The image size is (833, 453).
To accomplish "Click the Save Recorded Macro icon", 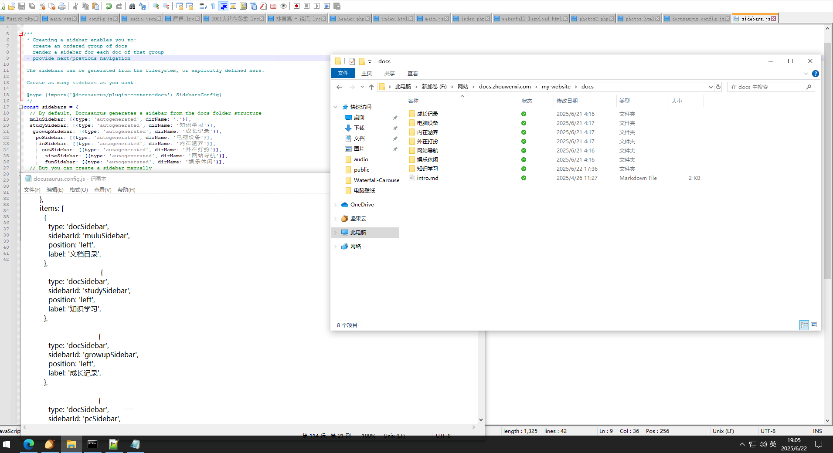I will [337, 6].
